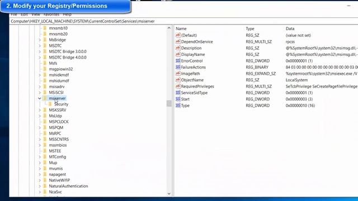Click the Start DWORD value icon
The height and width of the screenshot is (201, 358).
178,99
